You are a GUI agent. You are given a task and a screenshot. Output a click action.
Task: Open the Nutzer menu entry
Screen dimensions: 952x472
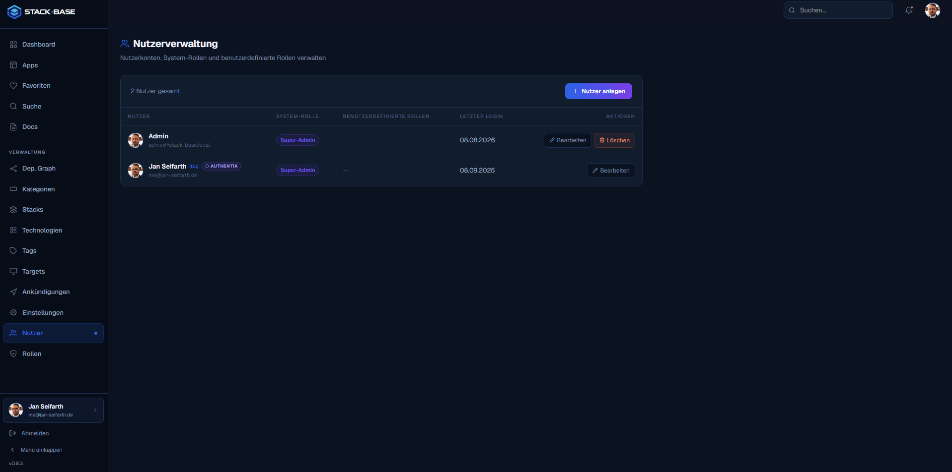point(53,333)
